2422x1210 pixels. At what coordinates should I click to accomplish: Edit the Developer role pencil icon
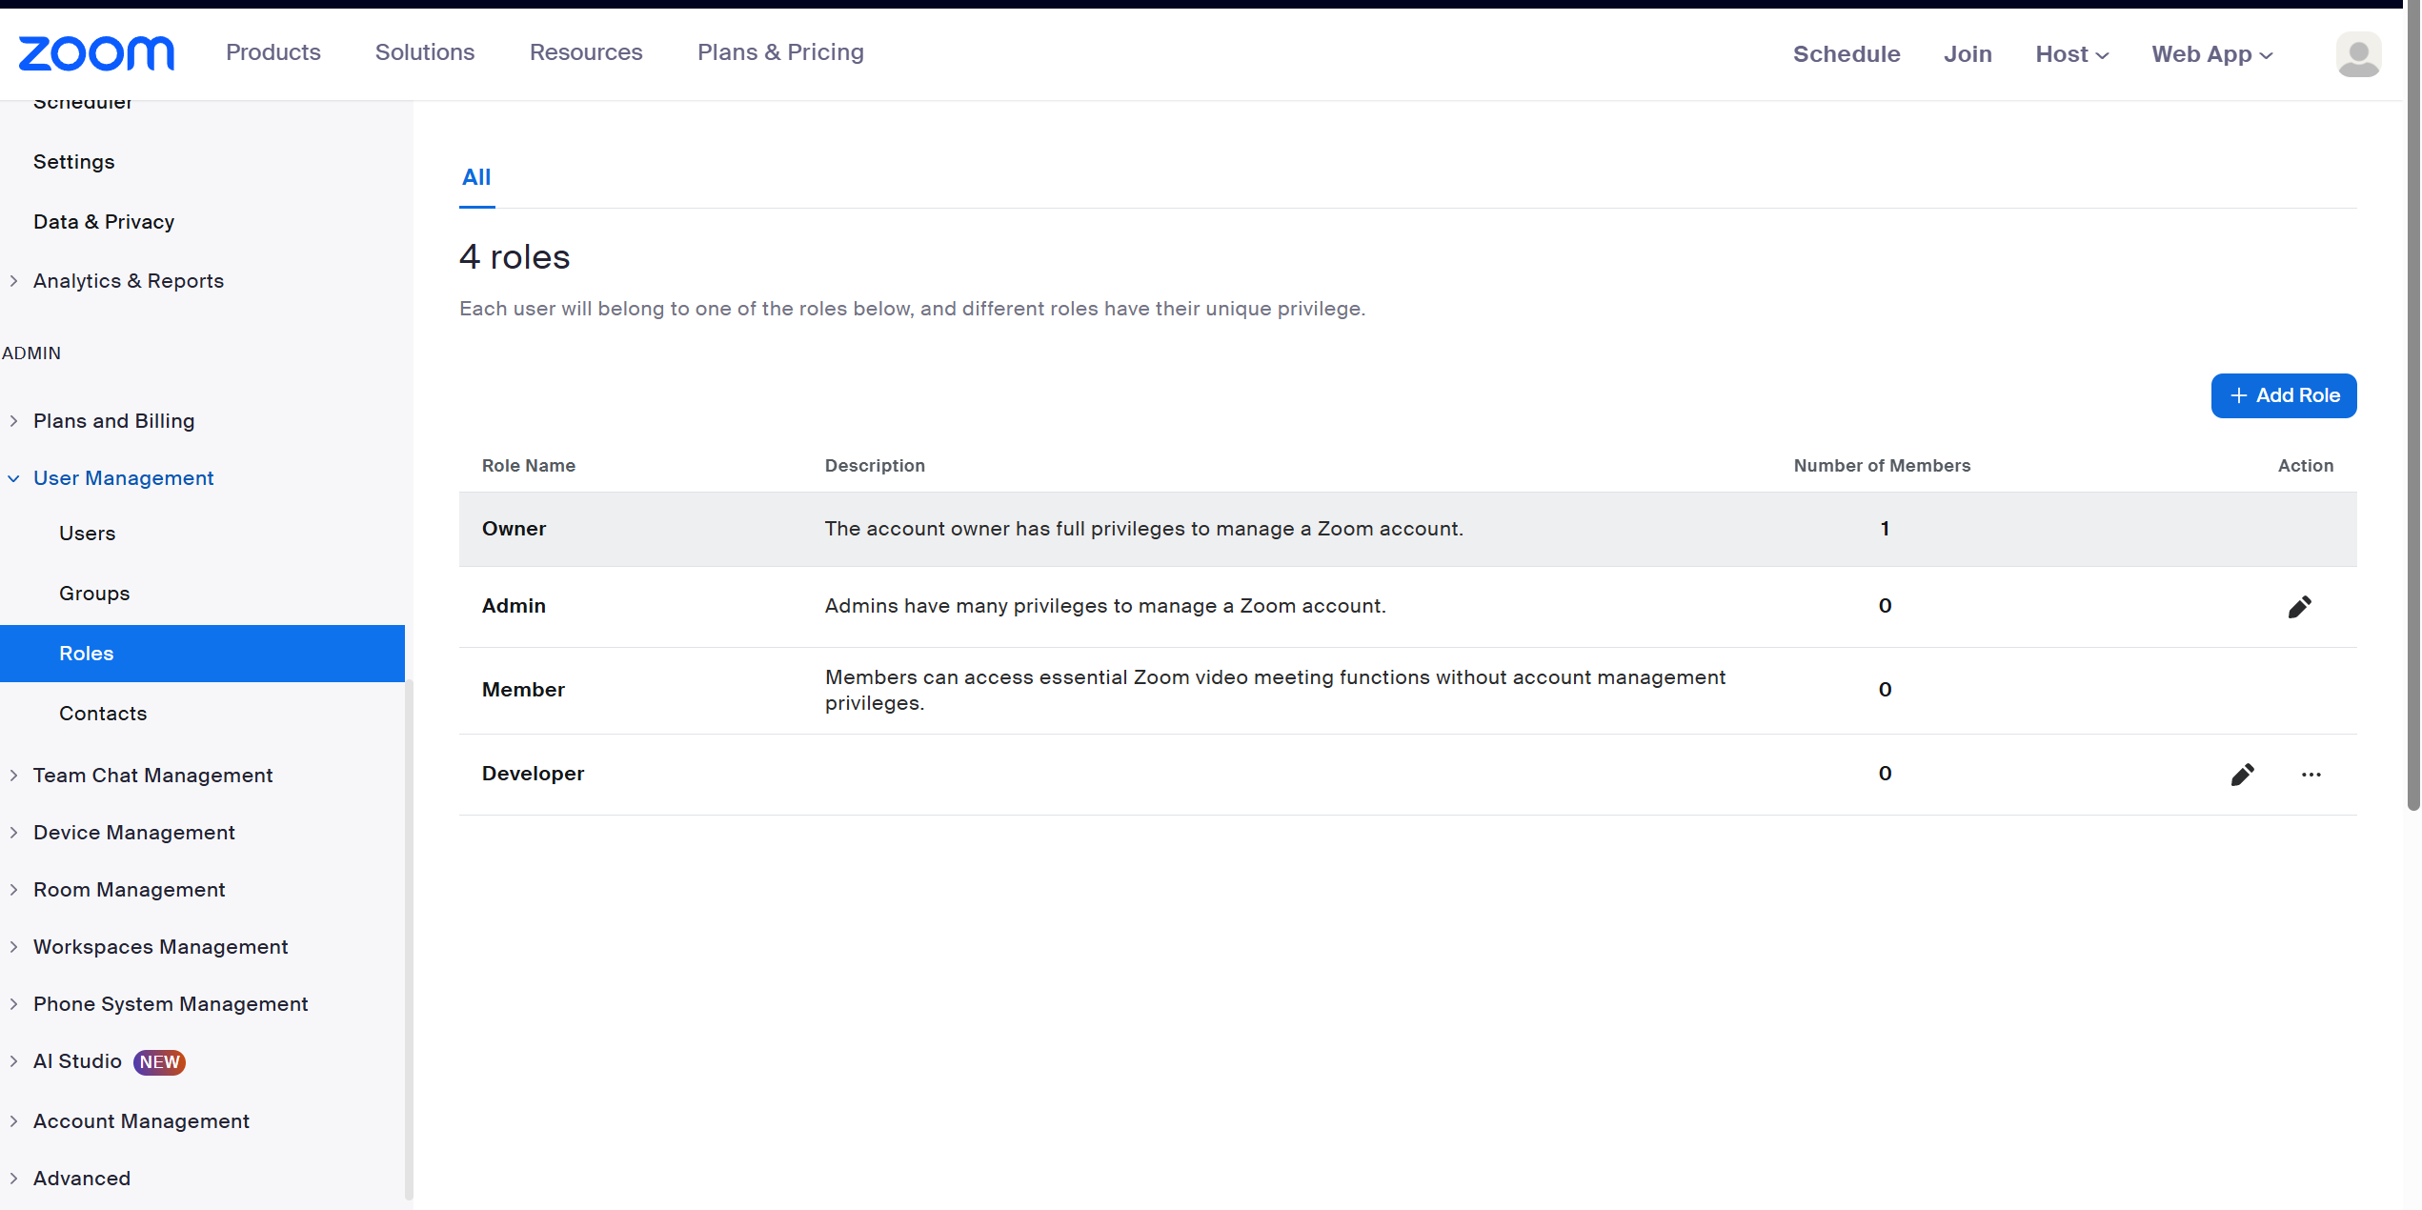2242,775
